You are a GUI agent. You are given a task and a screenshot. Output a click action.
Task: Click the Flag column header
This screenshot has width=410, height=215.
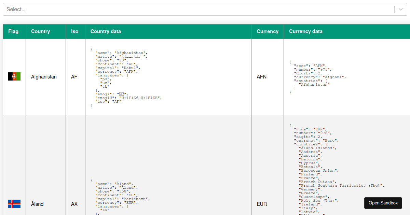pos(13,31)
